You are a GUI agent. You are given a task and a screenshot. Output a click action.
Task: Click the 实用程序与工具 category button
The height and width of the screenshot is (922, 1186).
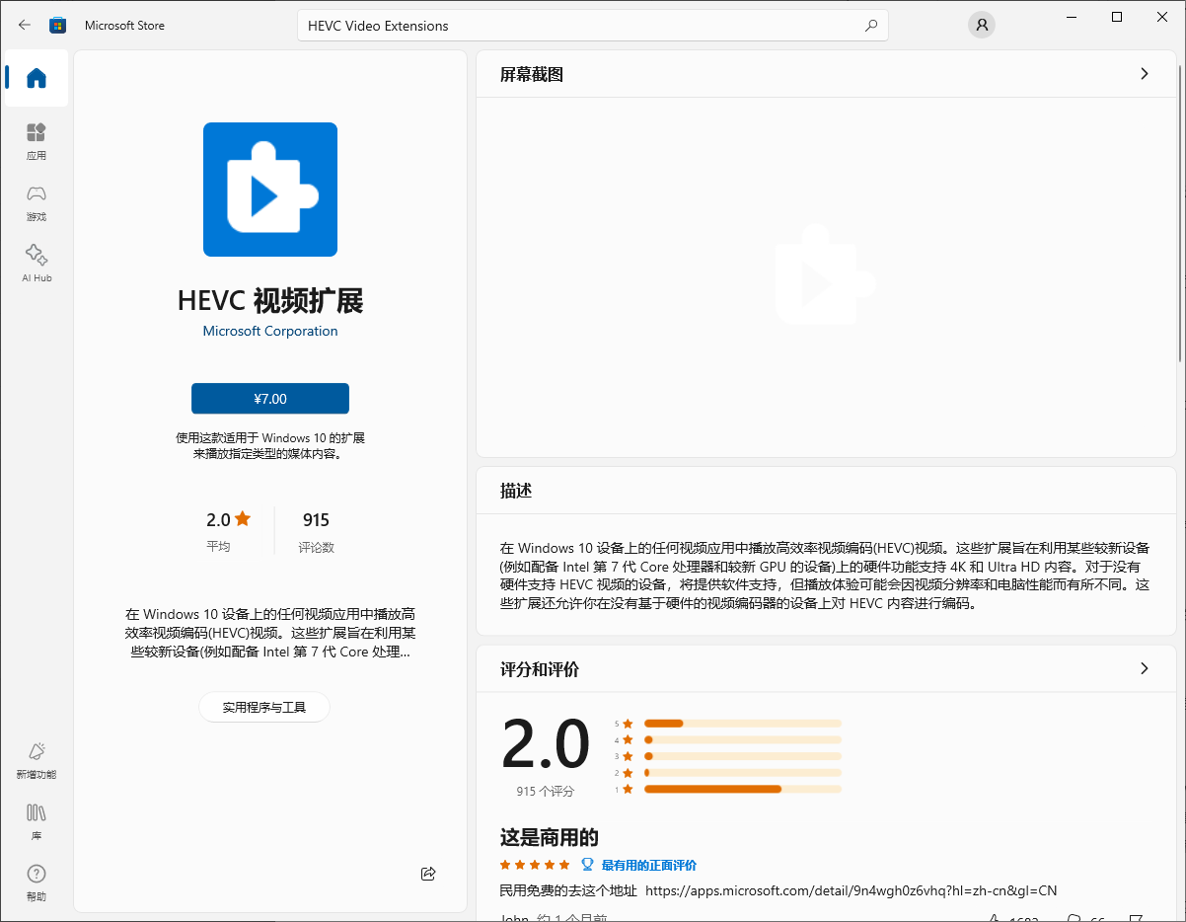pyautogui.click(x=263, y=707)
